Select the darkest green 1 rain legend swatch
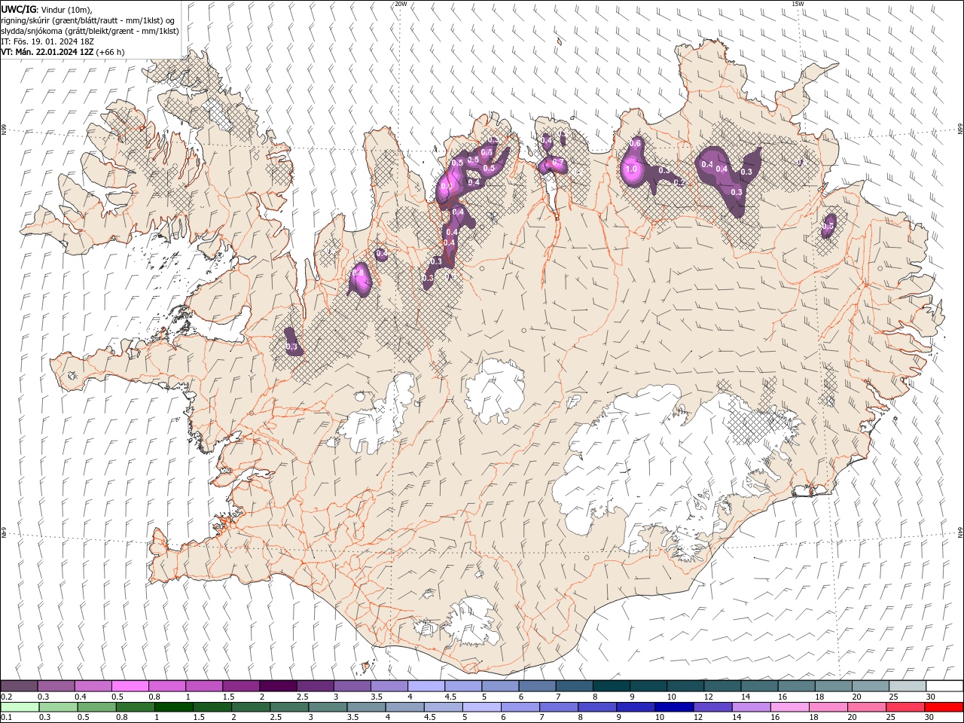Screen dimensions: 964x723 173,707
